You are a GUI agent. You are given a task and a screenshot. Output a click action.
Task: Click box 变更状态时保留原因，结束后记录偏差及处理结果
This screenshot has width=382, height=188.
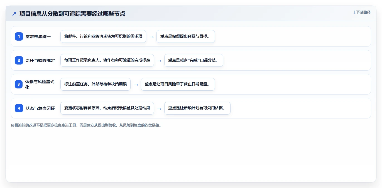tap(107, 108)
